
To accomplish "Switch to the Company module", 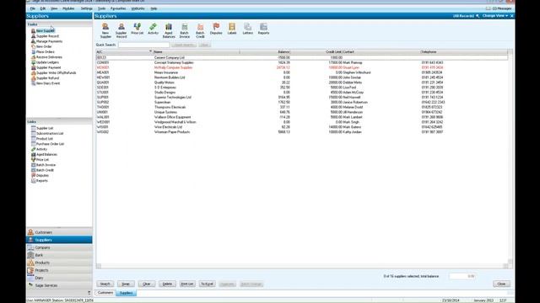I will (59, 247).
